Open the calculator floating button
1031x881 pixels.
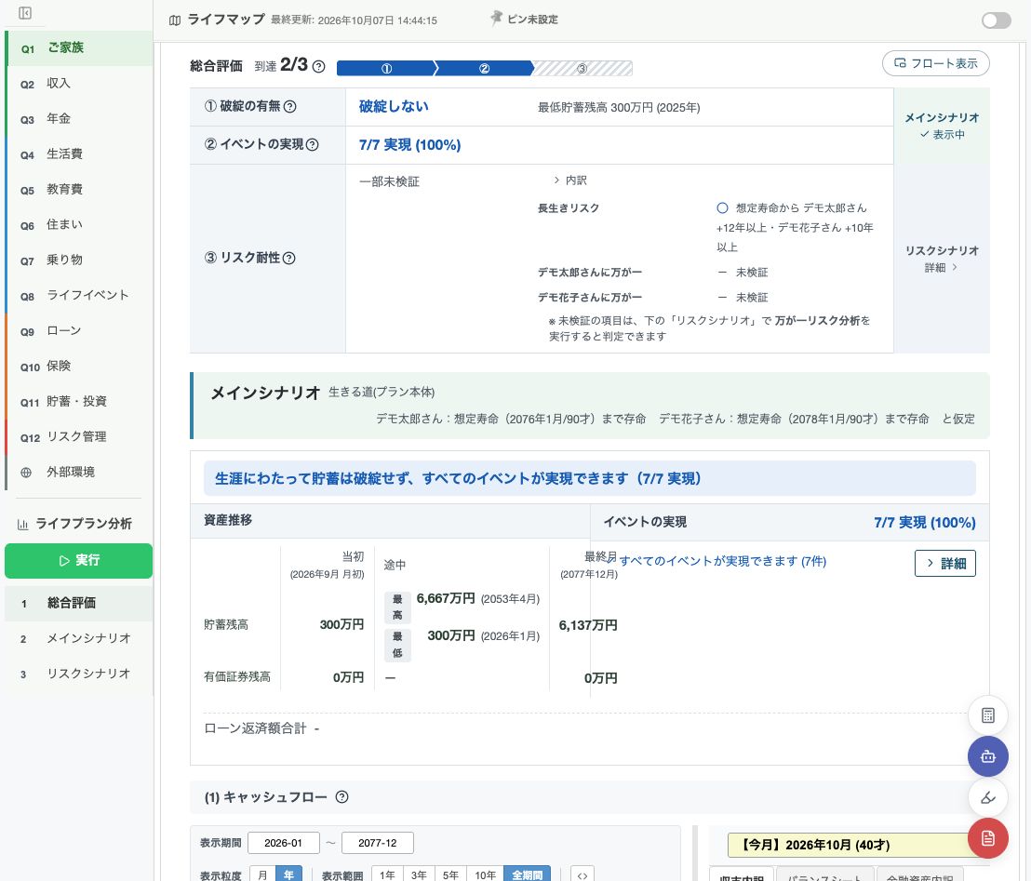(x=987, y=715)
